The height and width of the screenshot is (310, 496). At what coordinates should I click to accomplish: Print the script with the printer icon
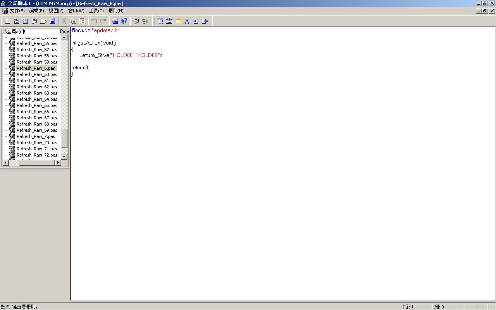click(115, 21)
